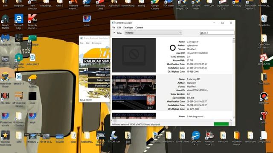Open the woodville interior folder icon
The height and width of the screenshot is (153, 273).
click(237, 138)
